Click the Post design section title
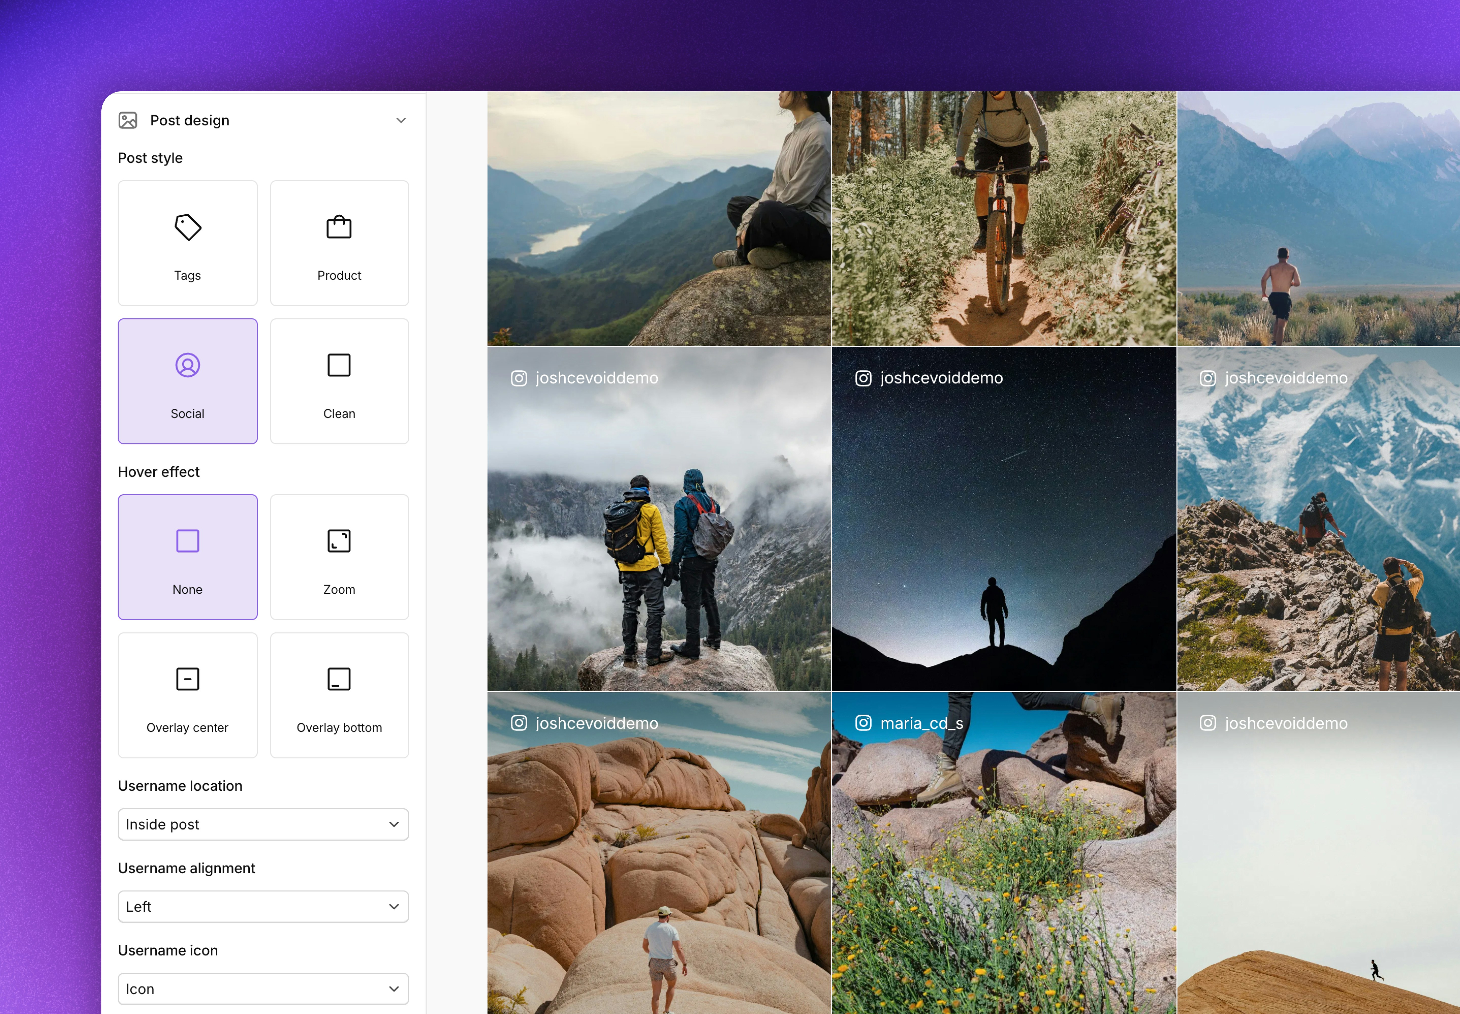This screenshot has width=1460, height=1014. tap(189, 120)
